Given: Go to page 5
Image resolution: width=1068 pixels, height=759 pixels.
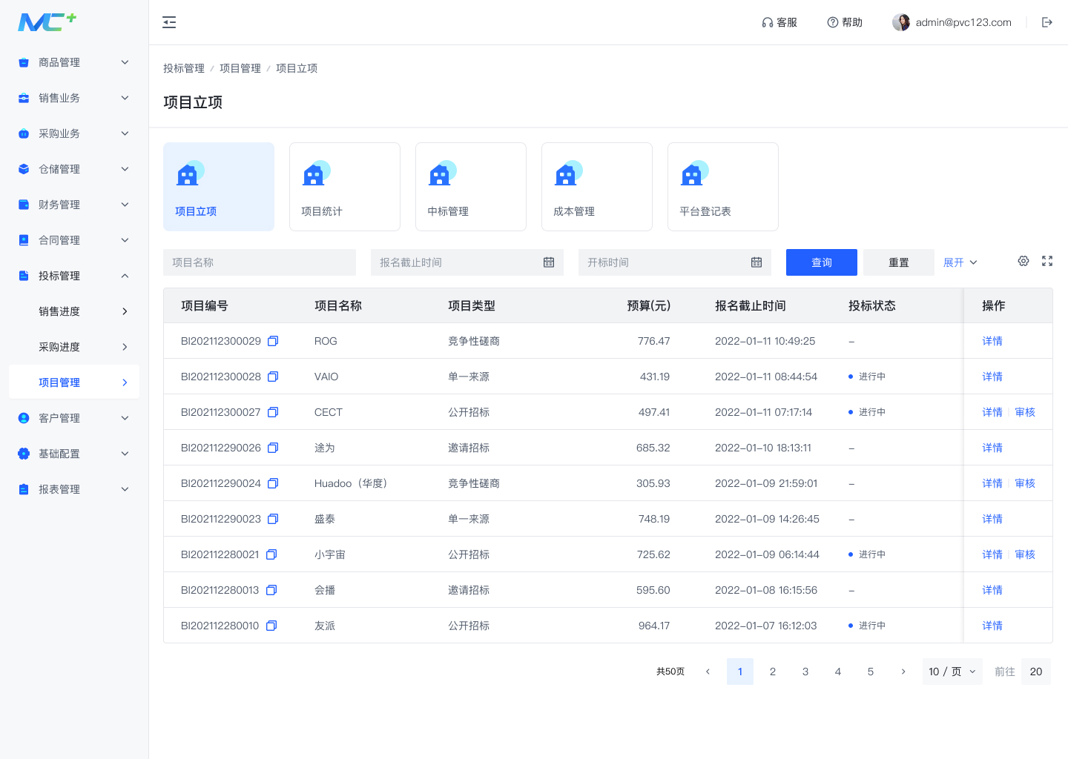Looking at the screenshot, I should [x=871, y=672].
